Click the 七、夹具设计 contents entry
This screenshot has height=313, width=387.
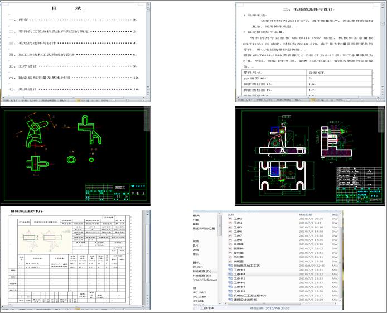click(x=74, y=89)
